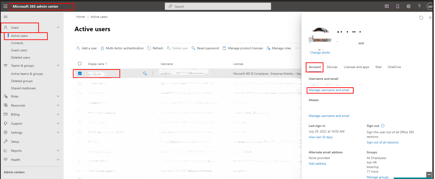This screenshot has width=435, height=179.
Task: Click the refresh icon in details panel
Action: pyautogui.click(x=421, y=18)
